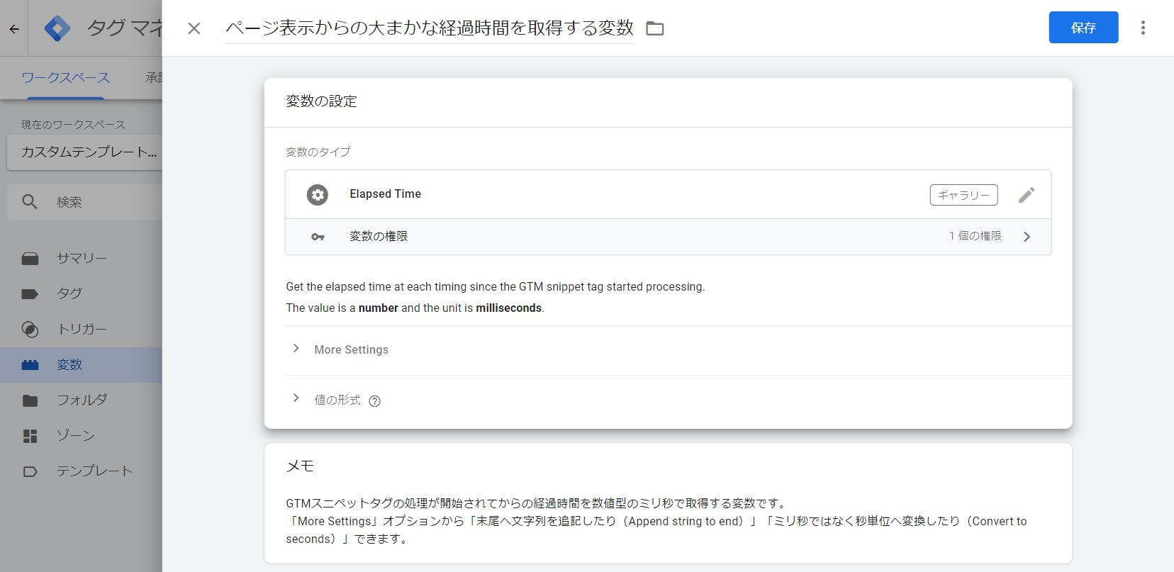Click help icon next to 値の形式

click(x=375, y=401)
